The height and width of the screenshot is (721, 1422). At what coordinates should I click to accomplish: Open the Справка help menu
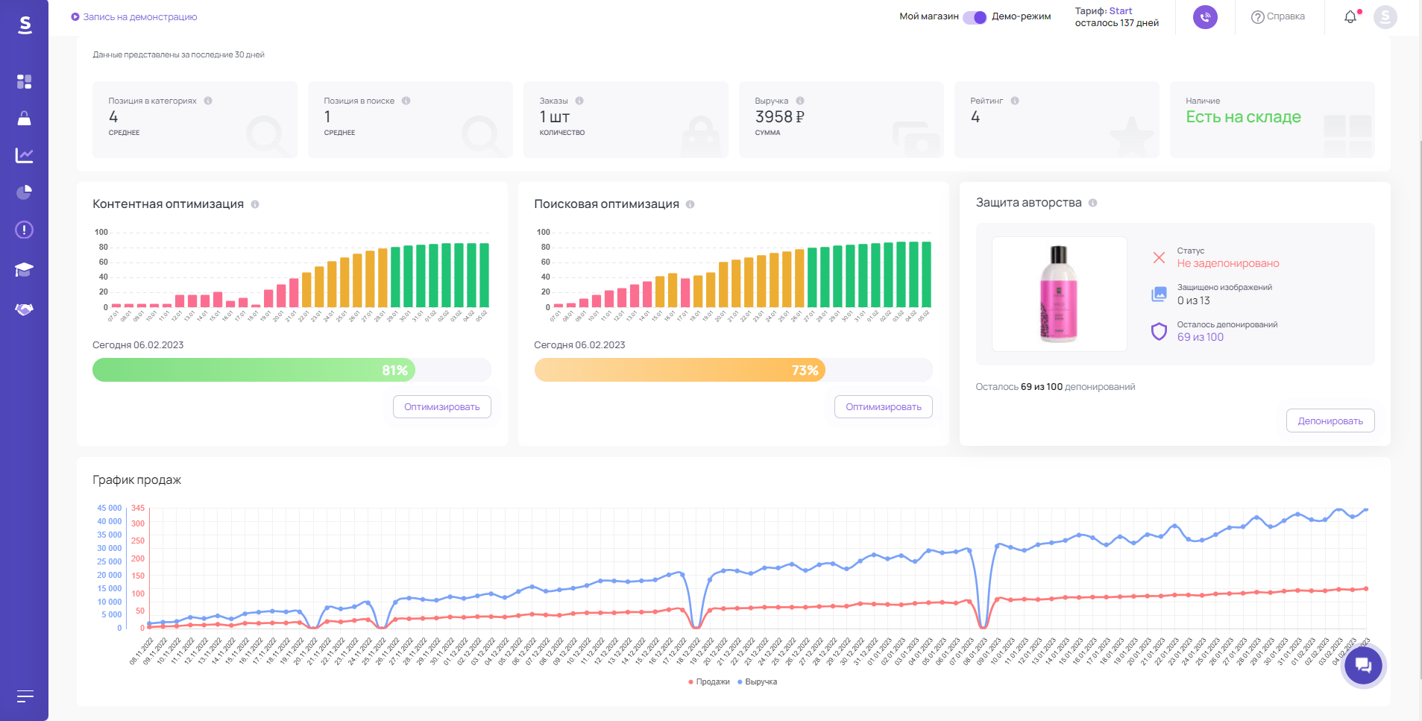point(1277,17)
